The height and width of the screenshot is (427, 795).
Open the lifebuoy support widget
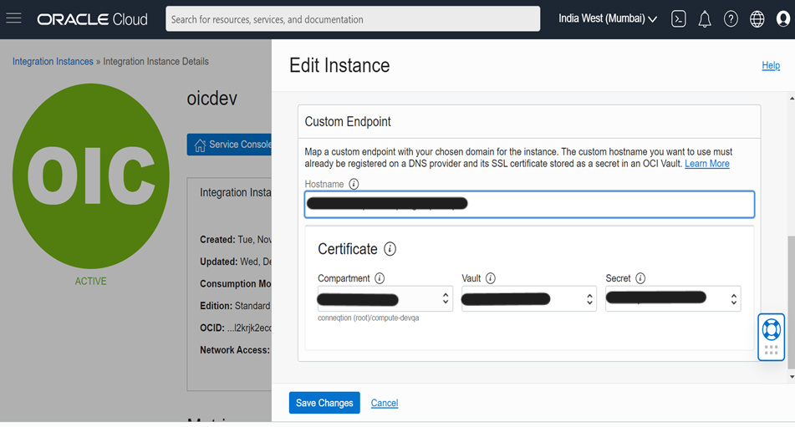point(771,330)
